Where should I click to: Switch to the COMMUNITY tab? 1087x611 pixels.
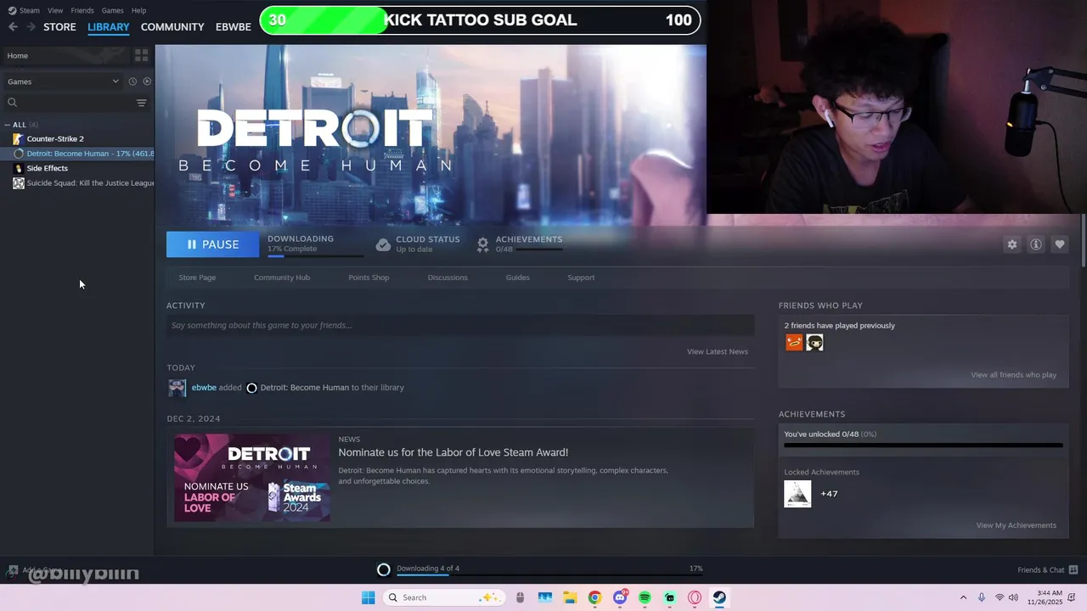pos(172,27)
